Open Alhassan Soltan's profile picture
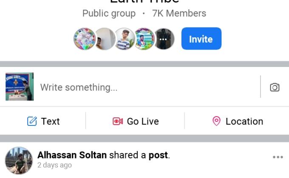The height and width of the screenshot is (178, 289). 19,161
